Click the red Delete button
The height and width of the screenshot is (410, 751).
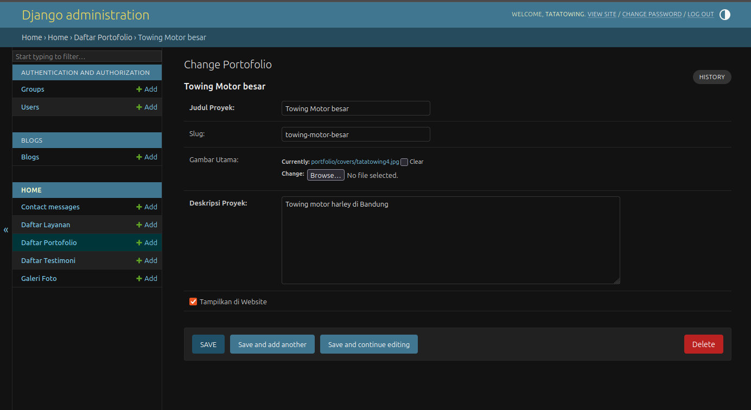pos(703,344)
